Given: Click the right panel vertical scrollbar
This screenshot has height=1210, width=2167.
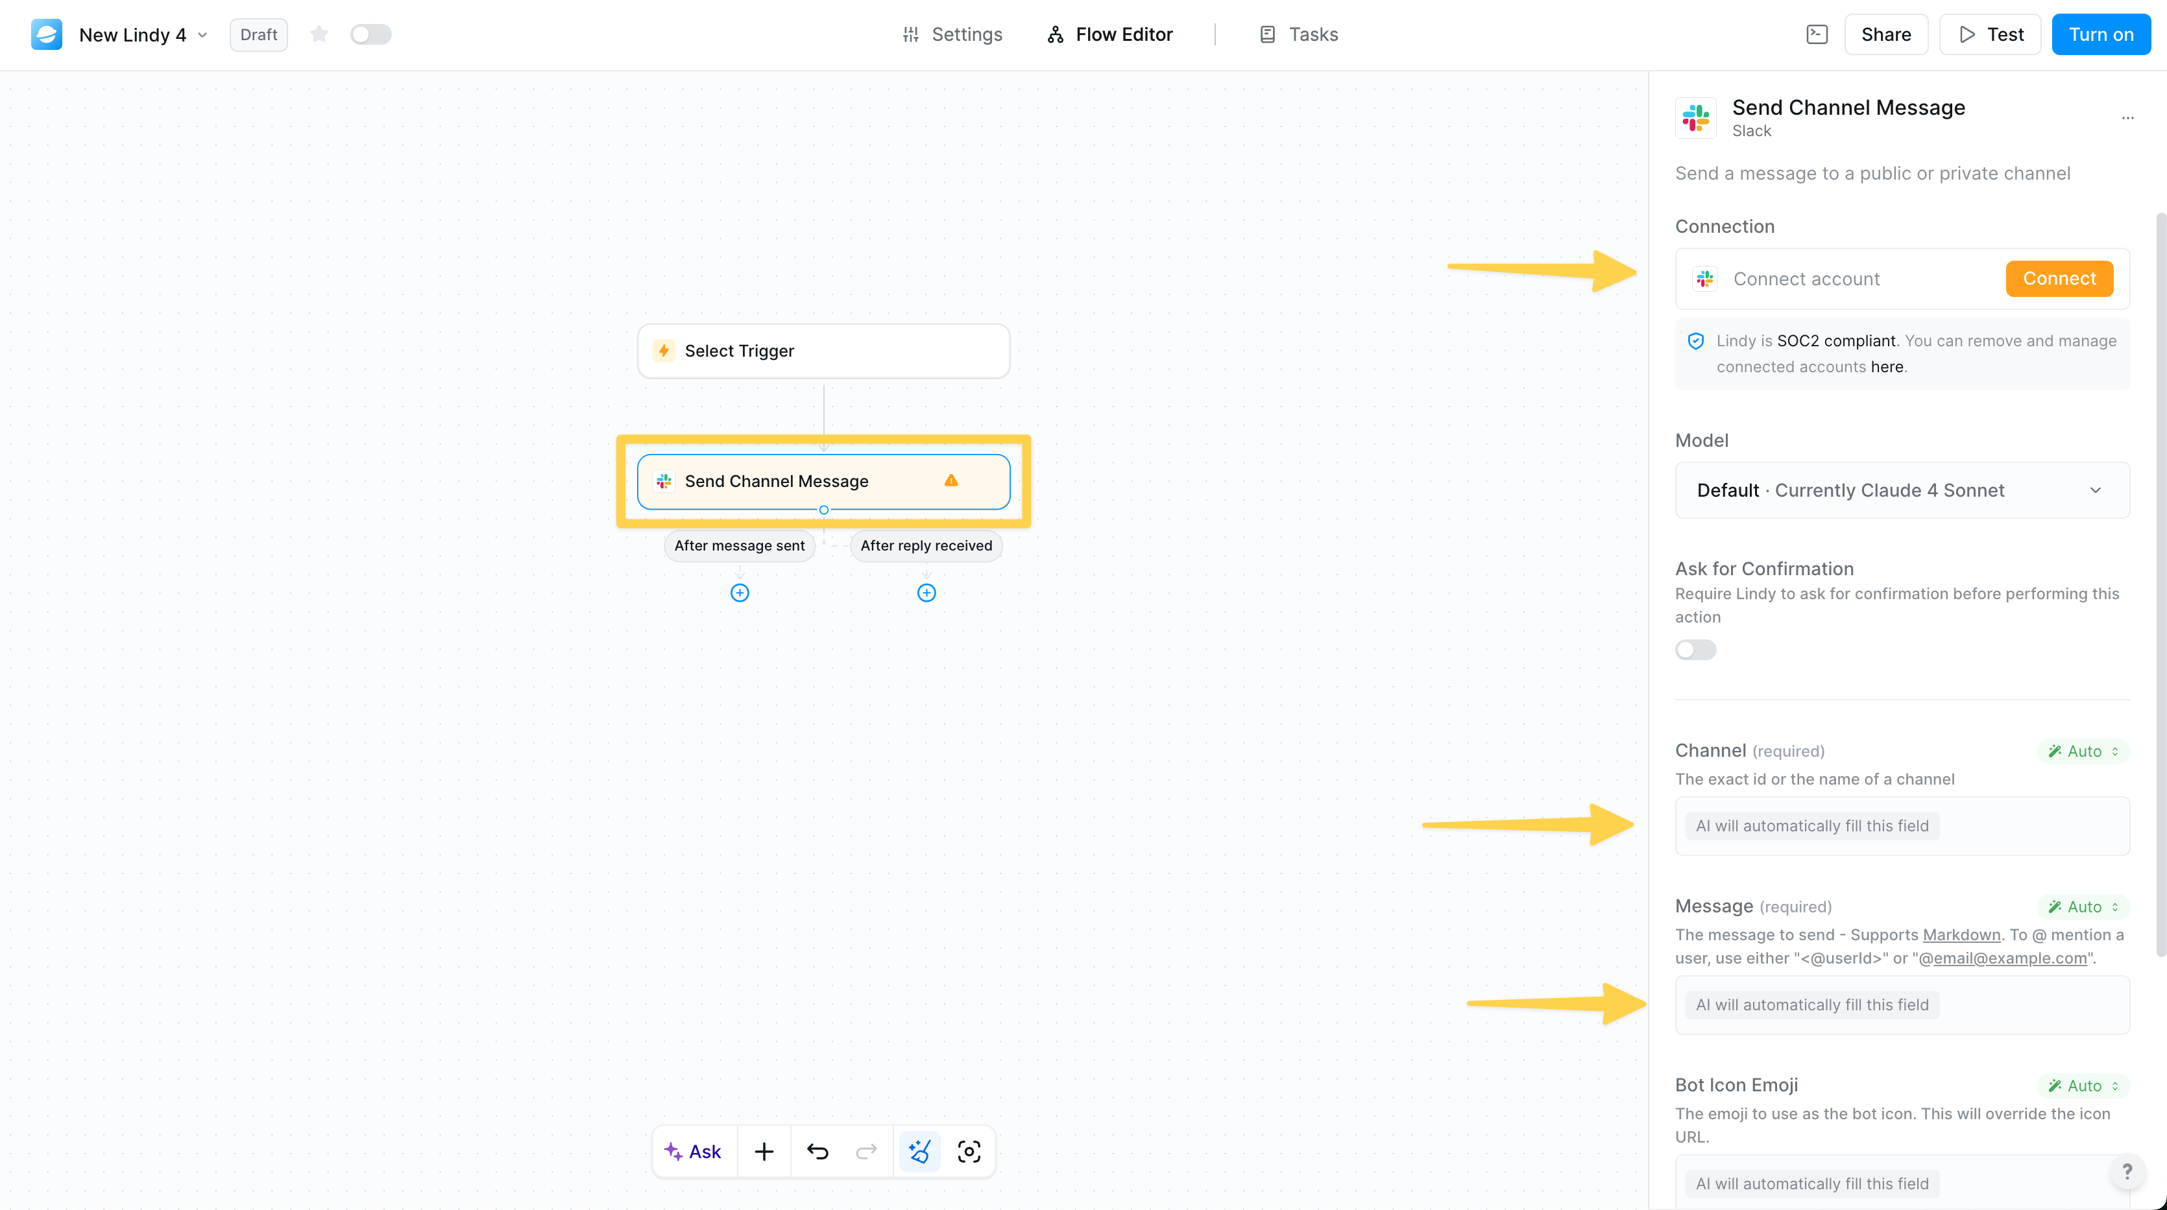Looking at the screenshot, I should pyautogui.click(x=2161, y=584).
